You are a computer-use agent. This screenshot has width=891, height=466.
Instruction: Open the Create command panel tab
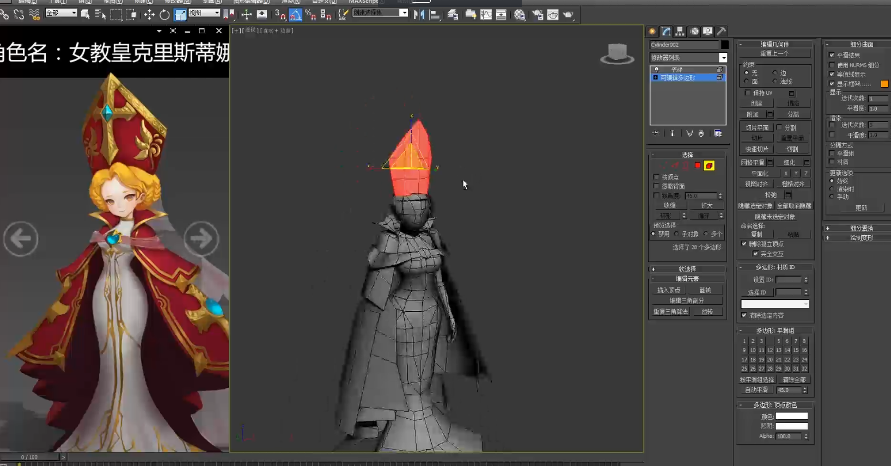click(652, 31)
